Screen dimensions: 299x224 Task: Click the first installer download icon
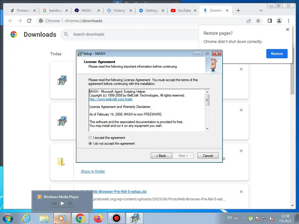tap(62, 80)
